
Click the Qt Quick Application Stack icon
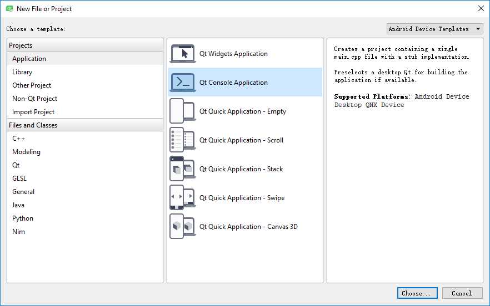183,169
